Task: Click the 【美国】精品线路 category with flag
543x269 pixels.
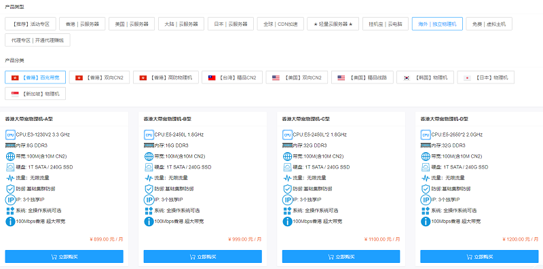Action: [x=362, y=77]
